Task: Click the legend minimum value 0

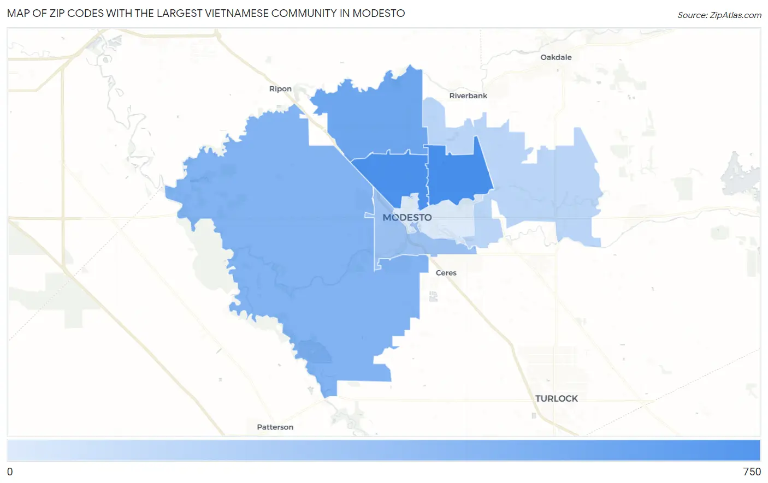Action: tap(10, 472)
